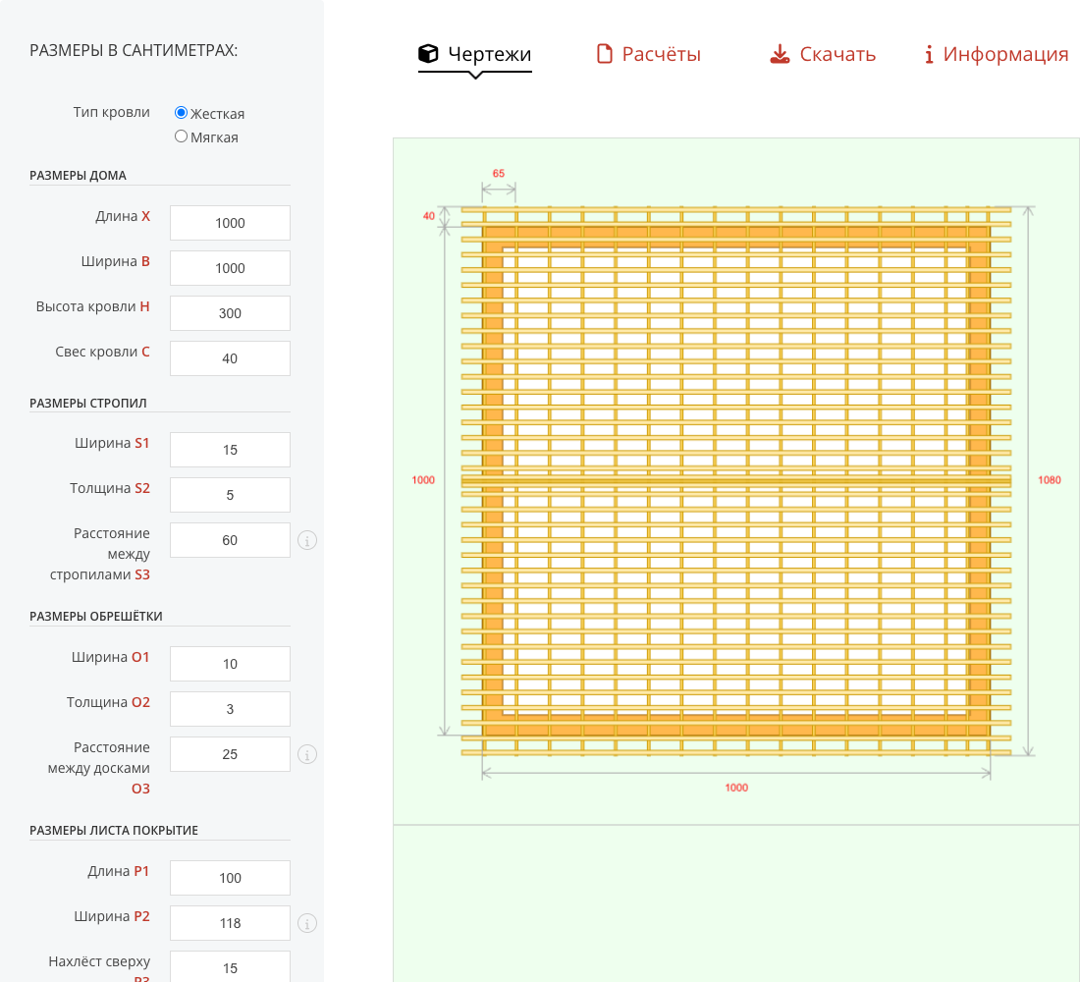Click the lathing Ширина O1 field
The width and height of the screenshot is (1080, 982).
(x=230, y=664)
